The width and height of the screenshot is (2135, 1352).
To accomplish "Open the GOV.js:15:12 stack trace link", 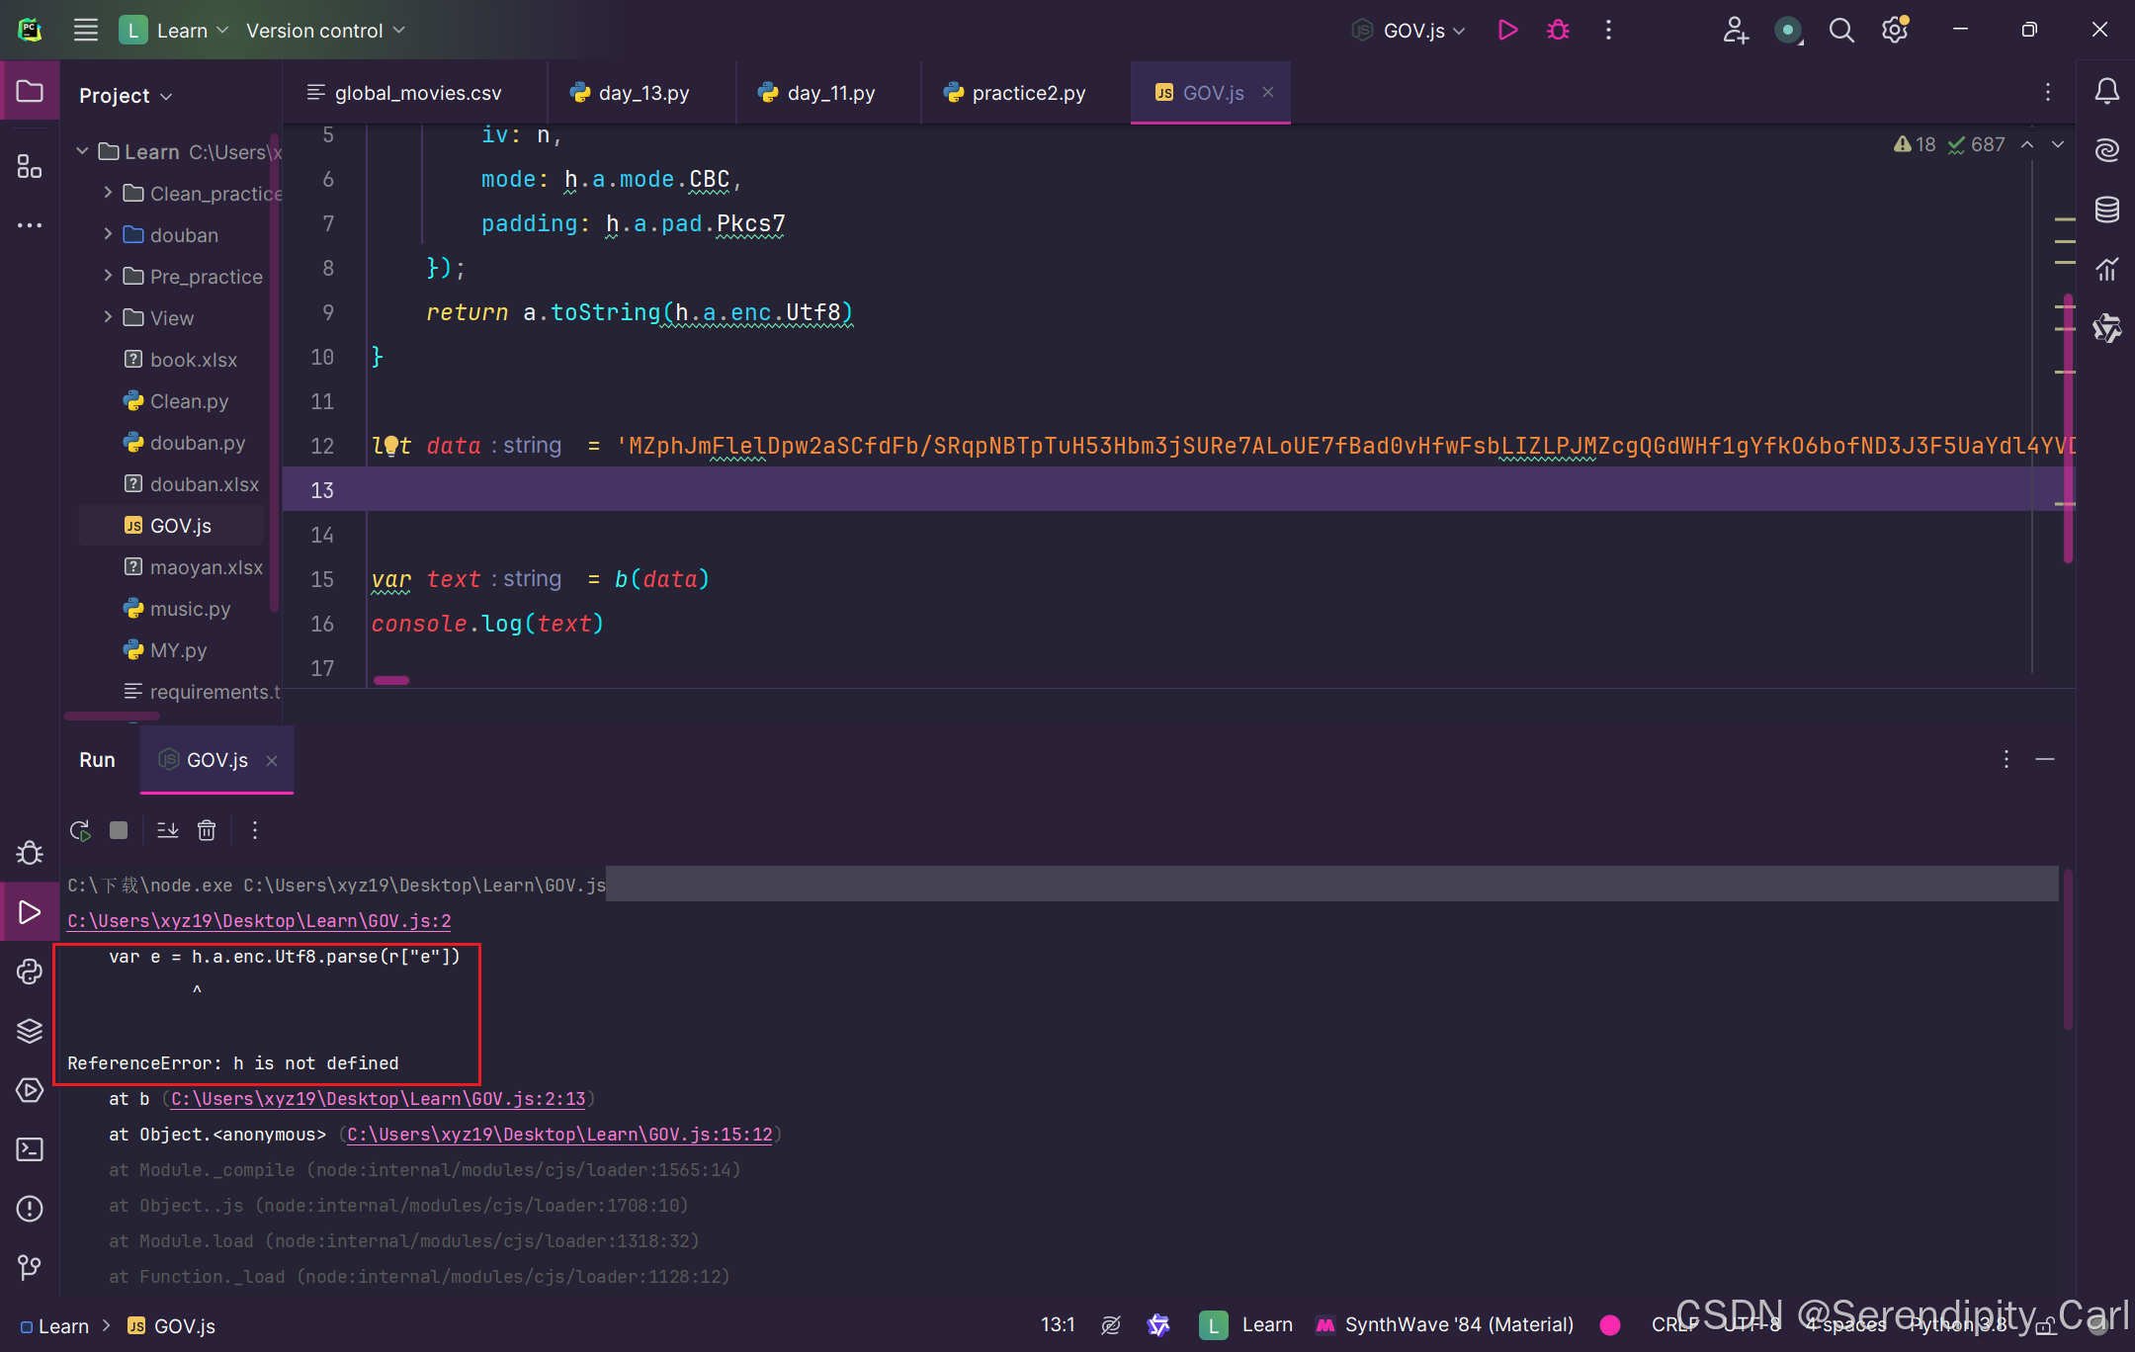I will [x=559, y=1135].
